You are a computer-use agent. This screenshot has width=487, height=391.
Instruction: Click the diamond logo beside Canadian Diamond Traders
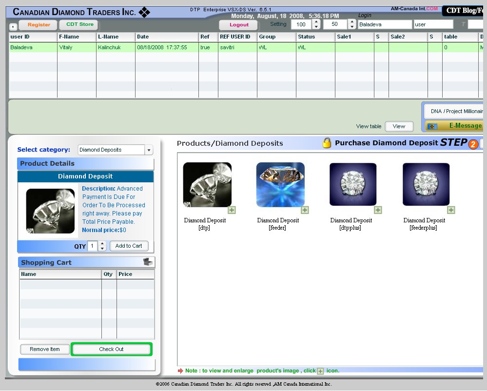tap(144, 12)
